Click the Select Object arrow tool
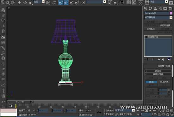174x117 pixels. click(x=3, y=3)
